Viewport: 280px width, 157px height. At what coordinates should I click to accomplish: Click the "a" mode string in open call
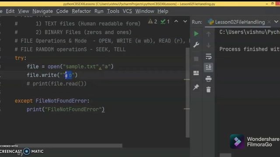(x=106, y=67)
